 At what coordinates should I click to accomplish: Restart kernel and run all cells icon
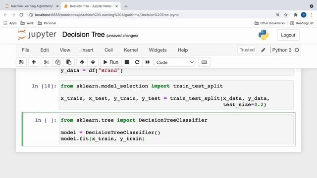(x=148, y=62)
